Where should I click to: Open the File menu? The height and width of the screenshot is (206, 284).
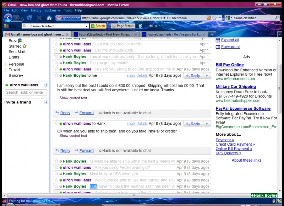(6, 10)
